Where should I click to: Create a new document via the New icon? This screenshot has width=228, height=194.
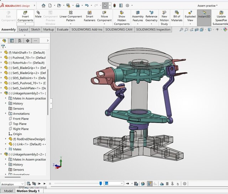tap(50, 6)
